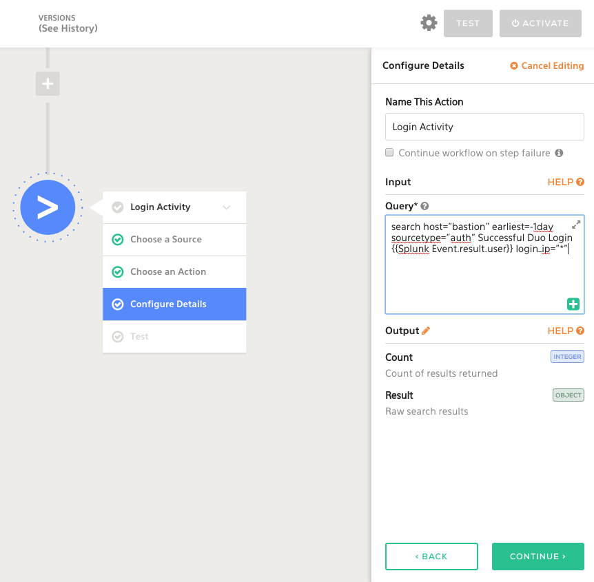Screen dimensions: 594x582
Task: Click the blue Splunk action circle icon
Action: tap(48, 207)
